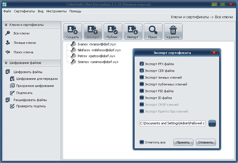Viewport: 238px width, 163px height.
Task: Click the key icon next to Petrov
Action: pos(74,56)
